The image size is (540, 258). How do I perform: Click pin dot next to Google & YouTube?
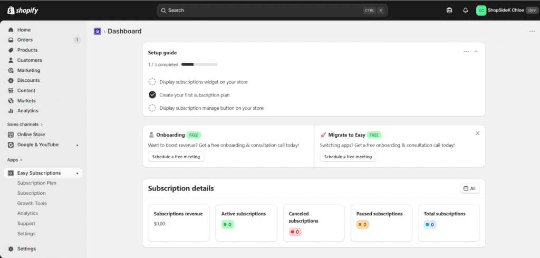[77, 145]
